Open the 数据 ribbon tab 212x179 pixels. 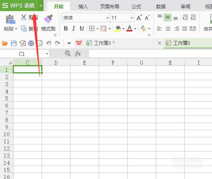point(161,6)
